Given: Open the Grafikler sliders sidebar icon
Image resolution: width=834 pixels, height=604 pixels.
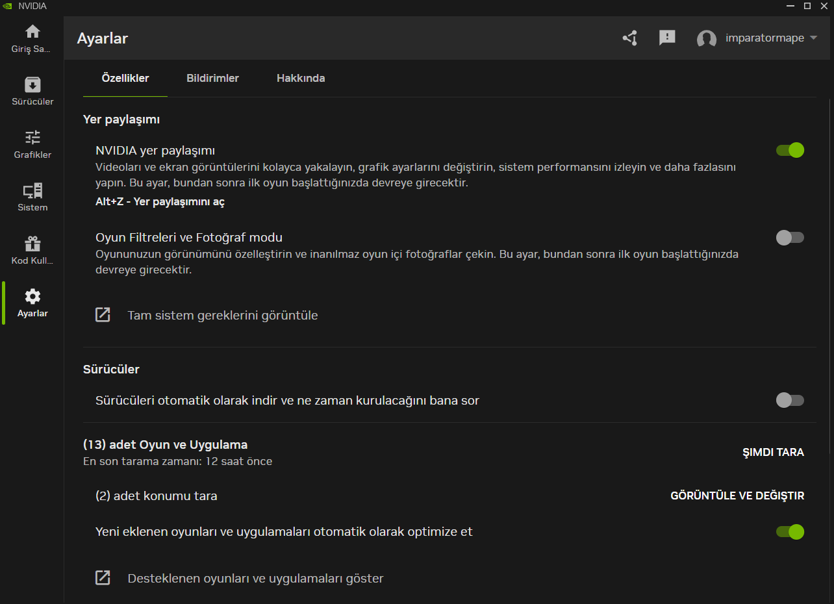Looking at the screenshot, I should pyautogui.click(x=32, y=138).
